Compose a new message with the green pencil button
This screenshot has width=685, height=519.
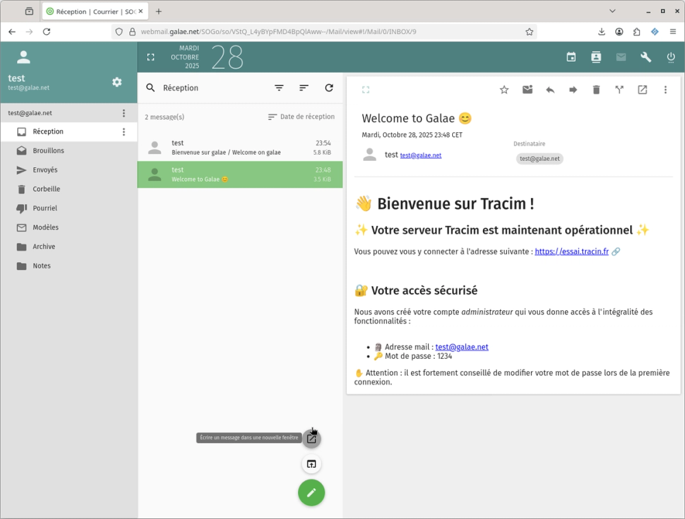click(312, 492)
